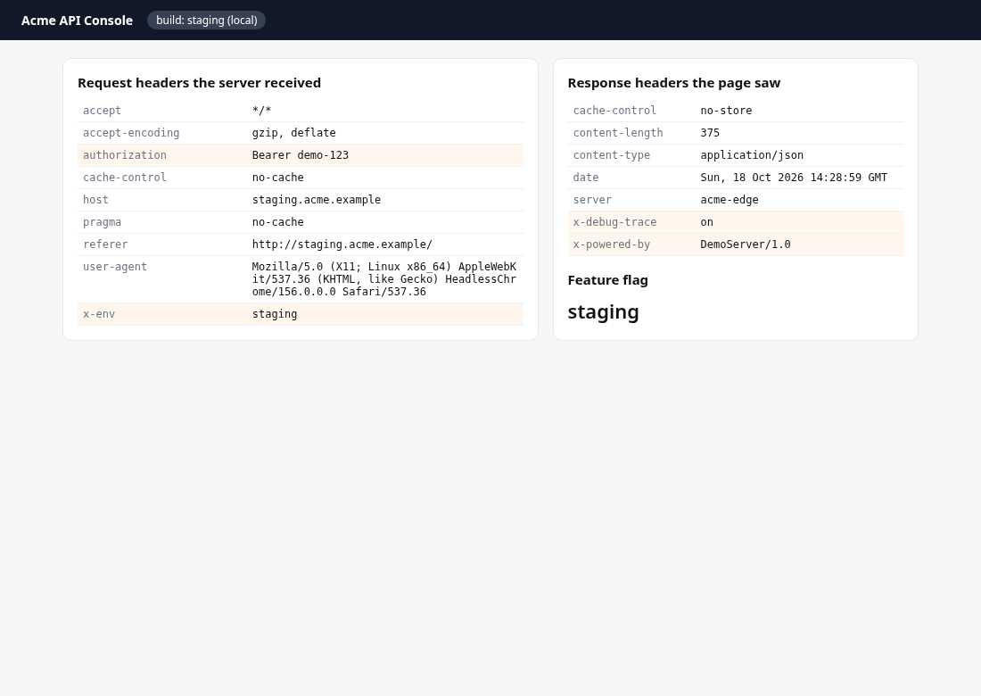The height and width of the screenshot is (696, 981).
Task: Select the Bearer demo-123 value
Action: point(301,155)
